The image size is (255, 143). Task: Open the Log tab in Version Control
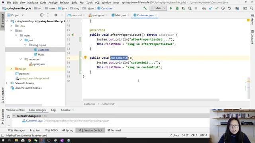[x=53, y=110]
